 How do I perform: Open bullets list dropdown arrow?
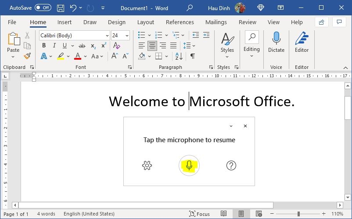[149, 35]
